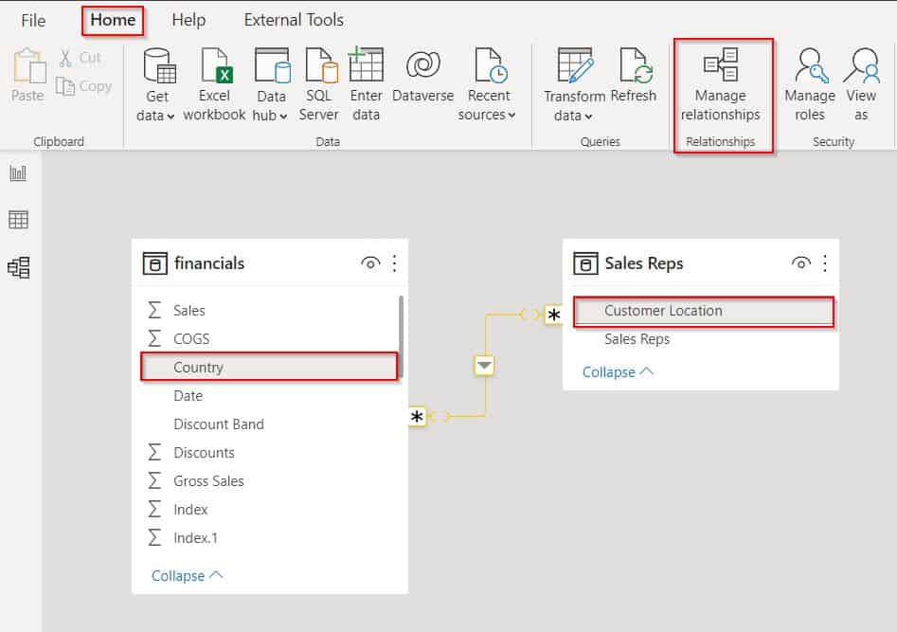Click the relationship line direction arrow
The height and width of the screenshot is (632, 897).
pos(485,365)
